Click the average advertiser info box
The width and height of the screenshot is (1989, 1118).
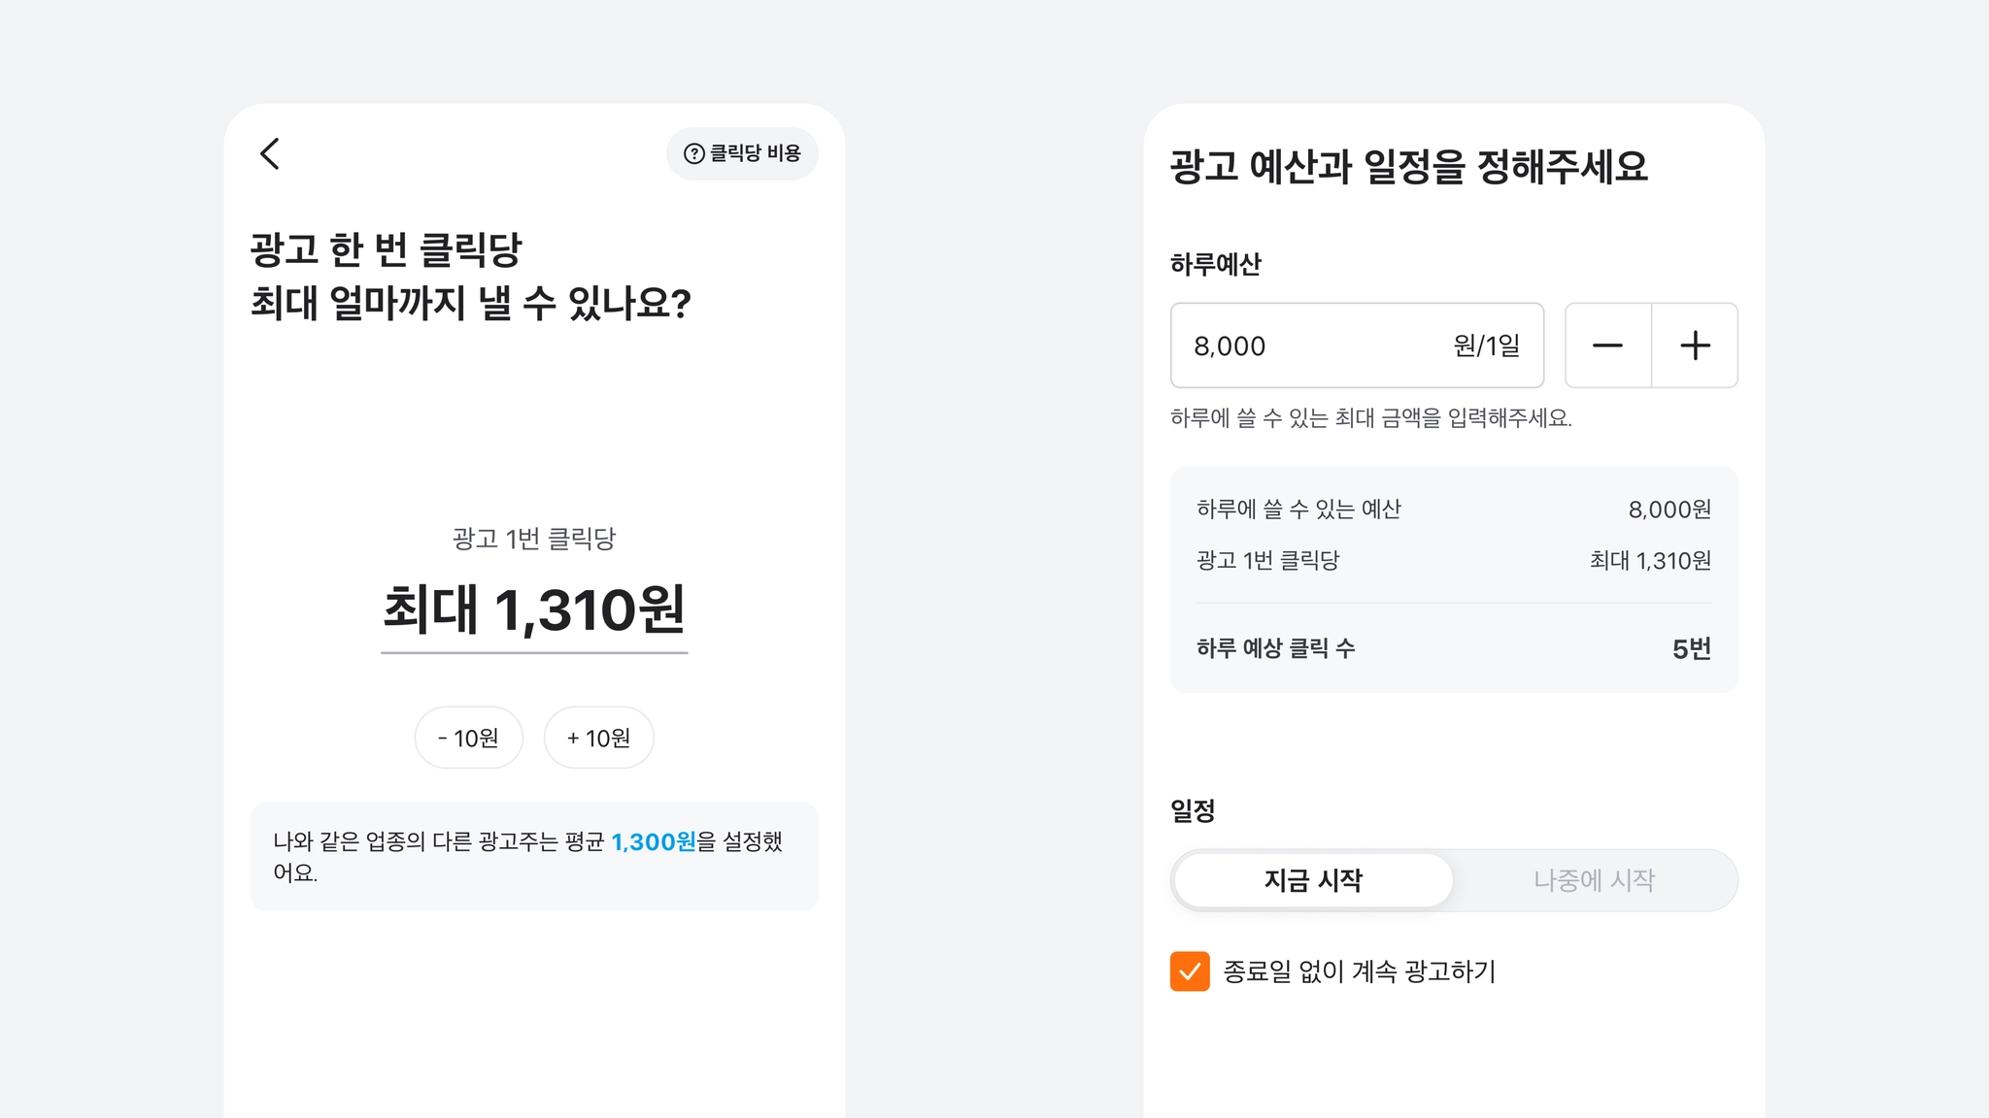534,856
